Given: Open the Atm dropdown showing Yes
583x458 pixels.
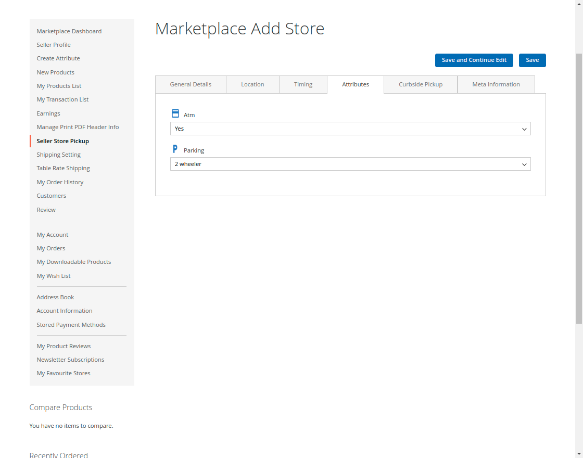Looking at the screenshot, I should tap(350, 129).
